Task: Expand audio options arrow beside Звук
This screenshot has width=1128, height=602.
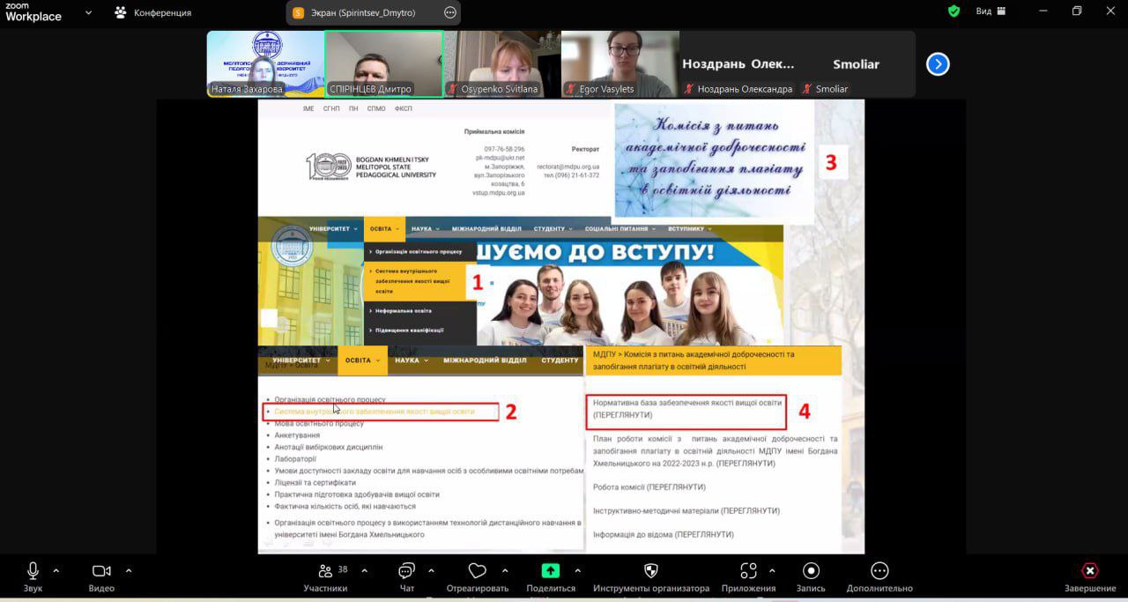Action: (56, 570)
